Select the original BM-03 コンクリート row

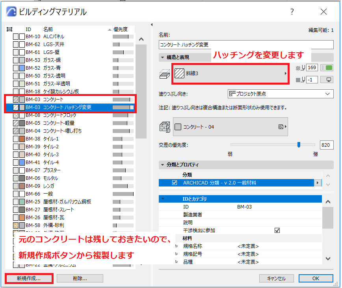[x=70, y=100]
